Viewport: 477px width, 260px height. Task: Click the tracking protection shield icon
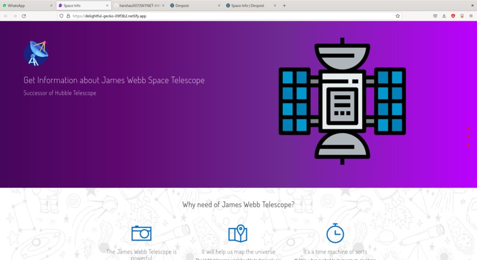pos(61,16)
